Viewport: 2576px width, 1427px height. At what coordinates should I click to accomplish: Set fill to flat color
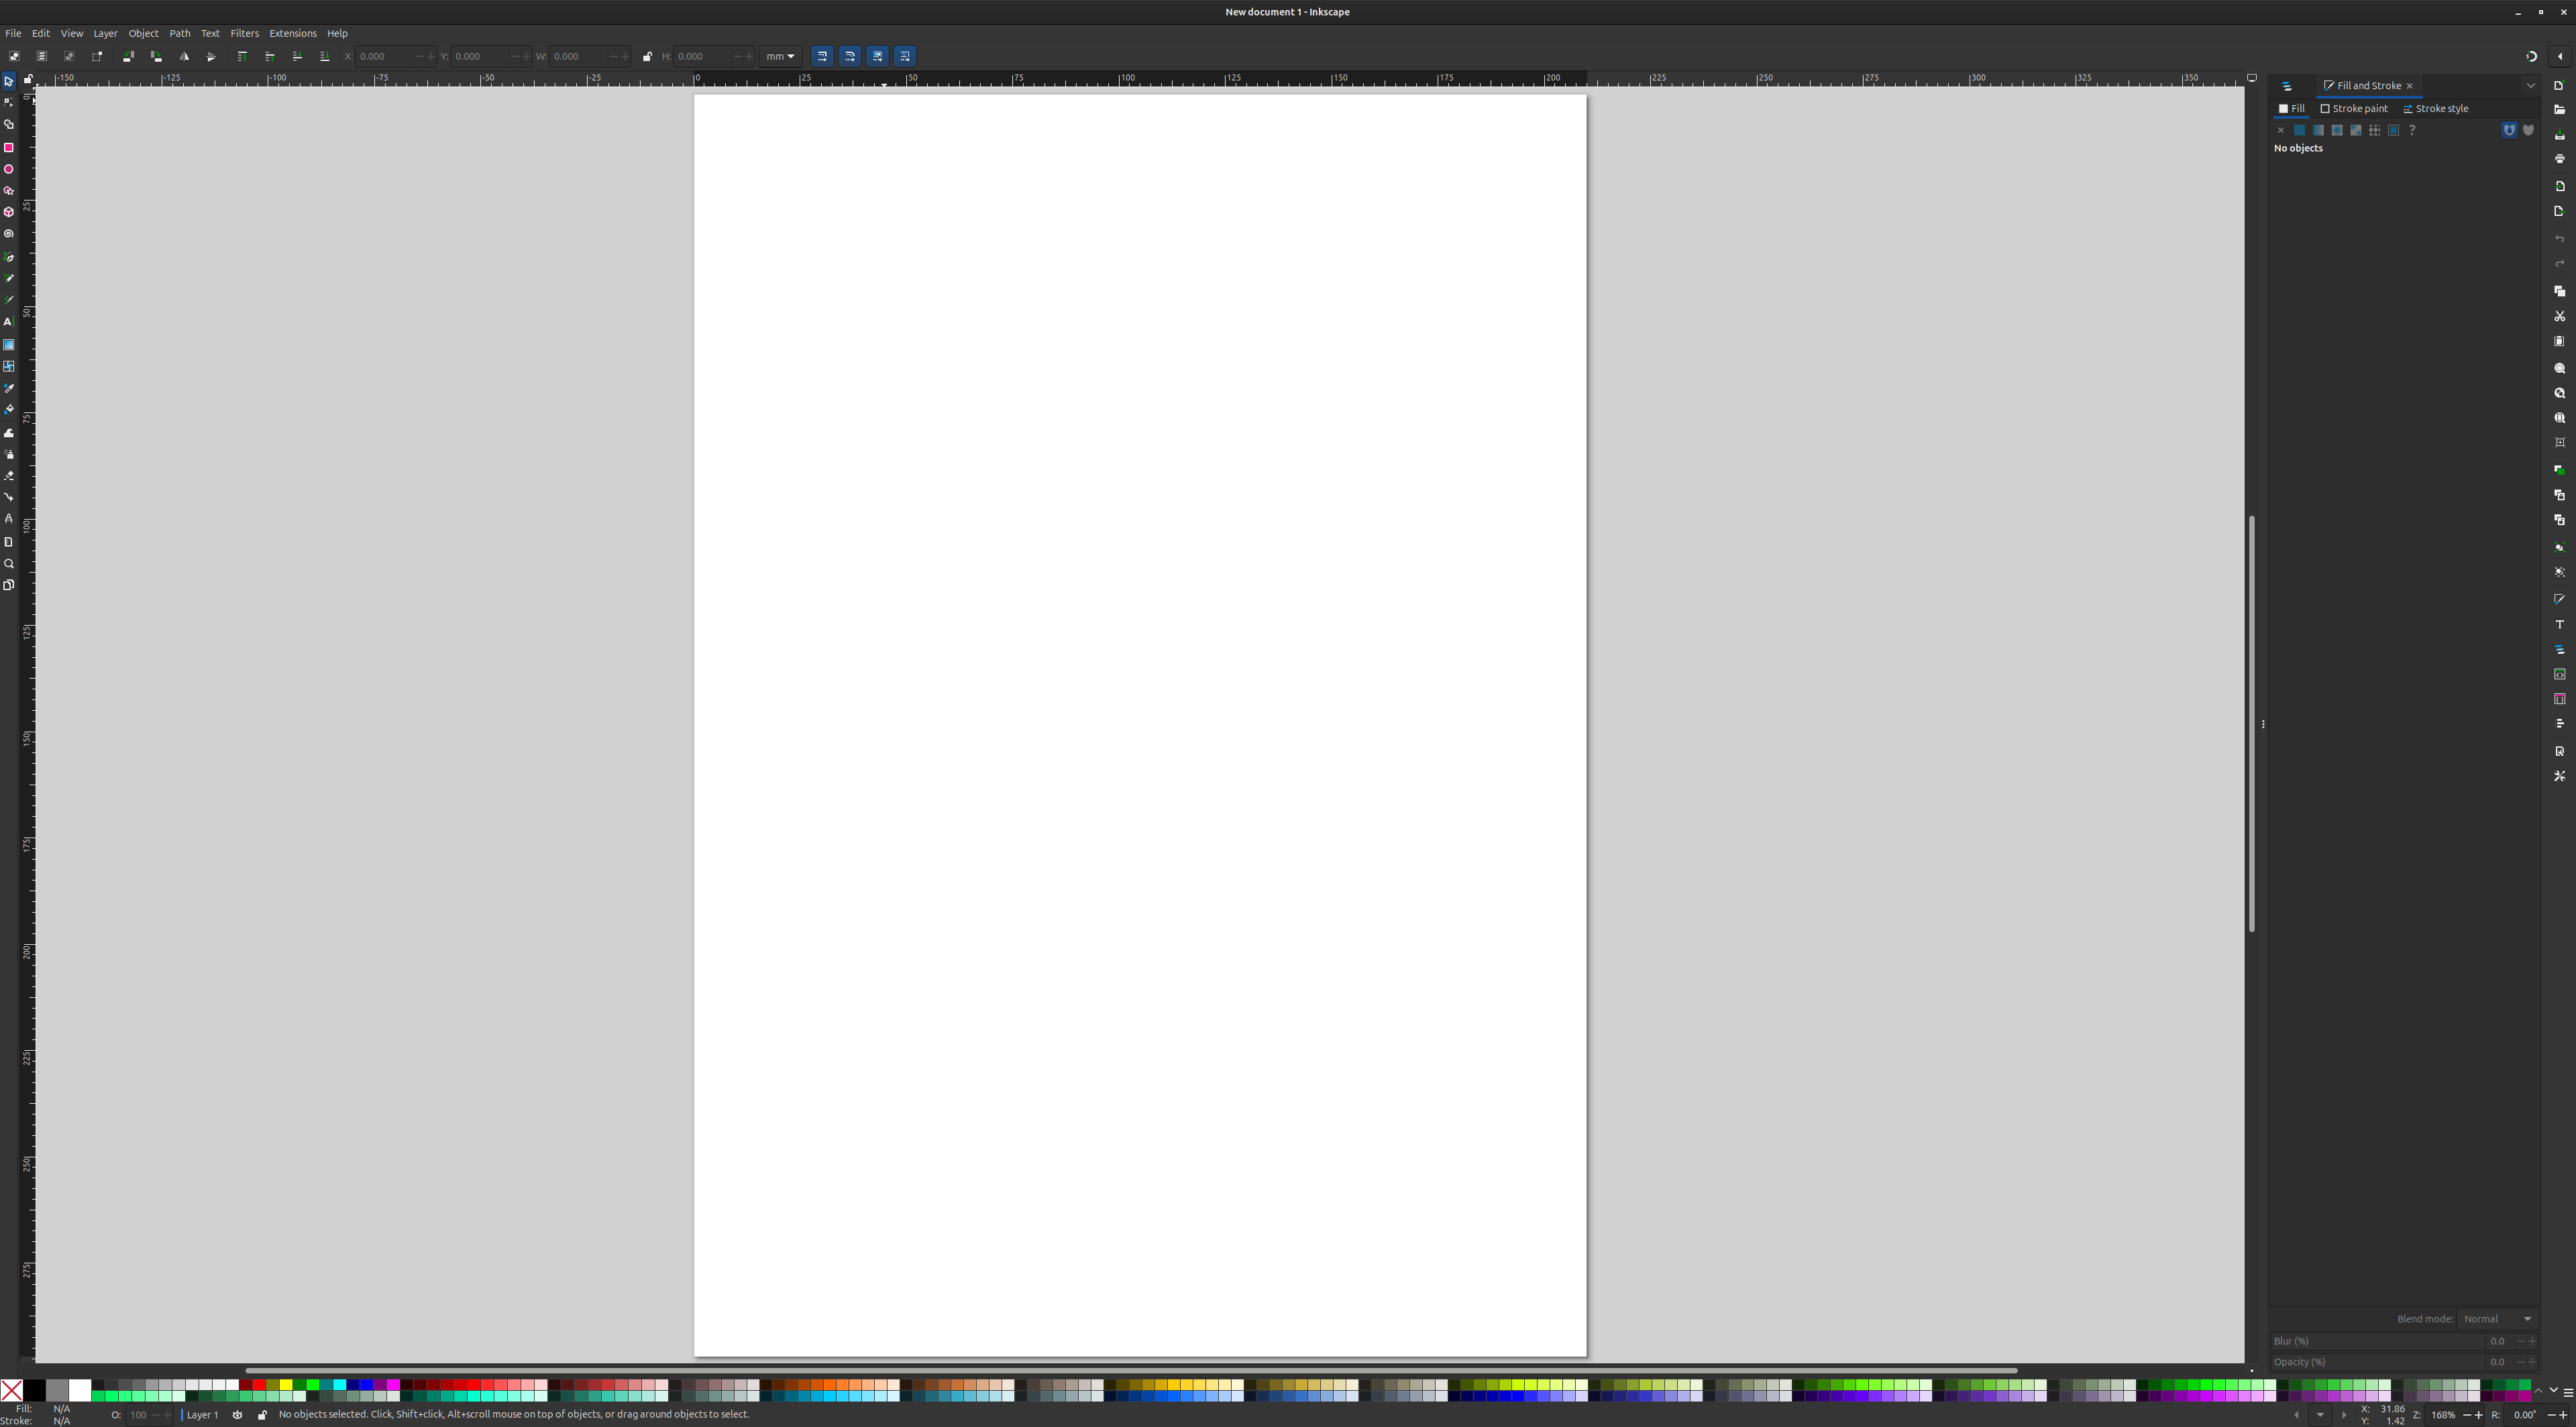[x=2300, y=130]
